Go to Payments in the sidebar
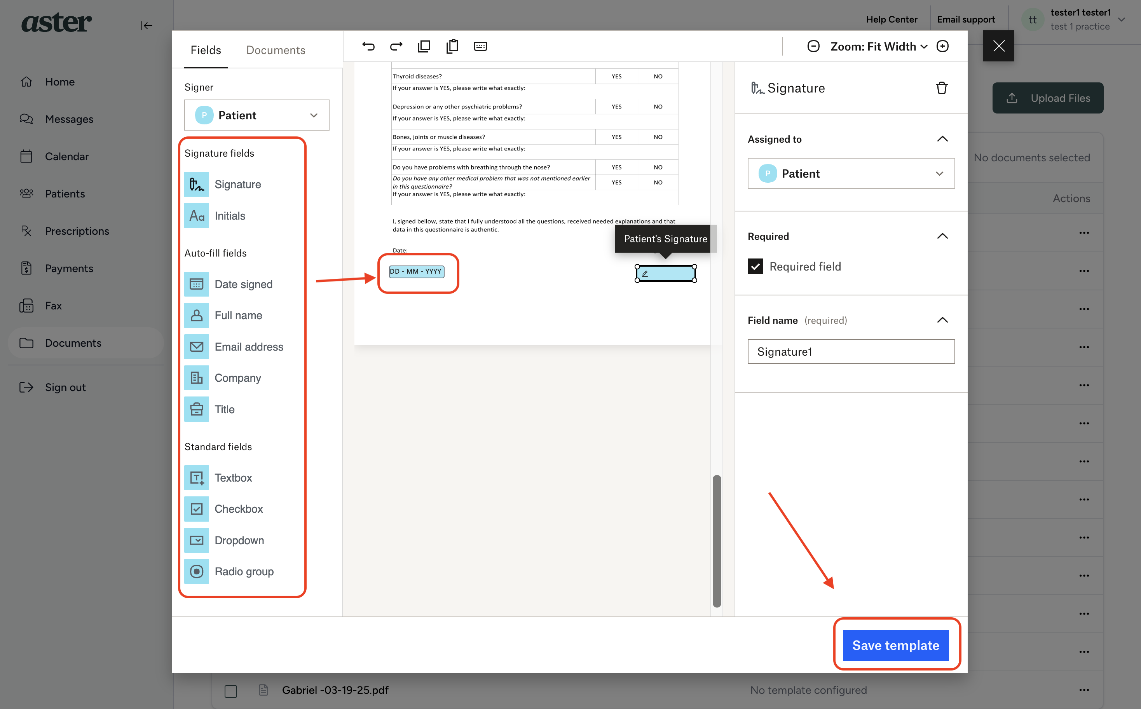Screen dimensions: 1141x709 point(86,268)
